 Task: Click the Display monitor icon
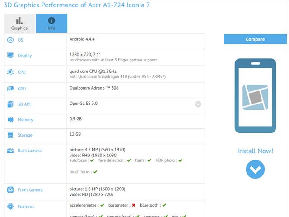tap(10, 55)
